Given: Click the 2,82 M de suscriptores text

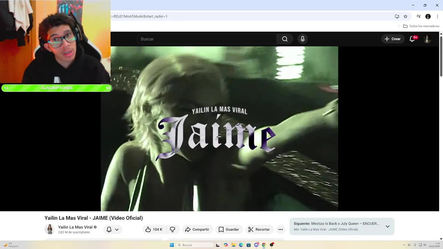Looking at the screenshot, I should coord(74,232).
